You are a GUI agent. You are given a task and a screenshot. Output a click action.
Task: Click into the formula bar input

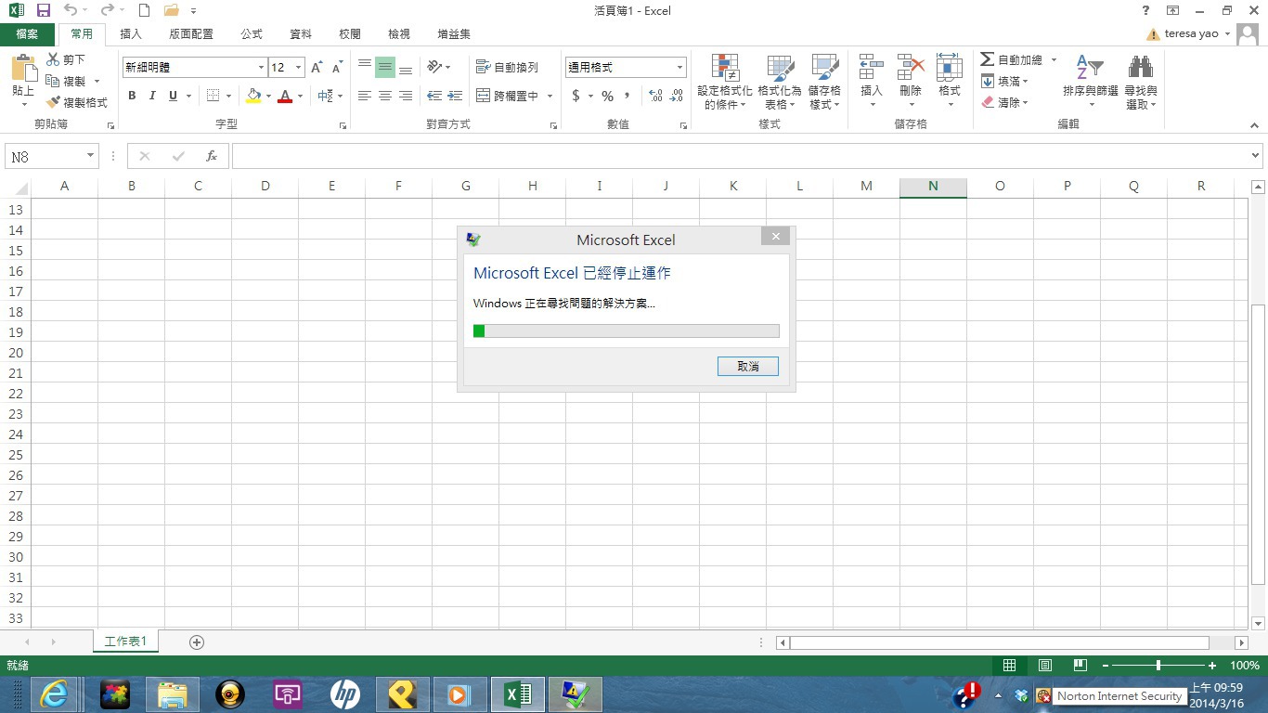point(740,157)
